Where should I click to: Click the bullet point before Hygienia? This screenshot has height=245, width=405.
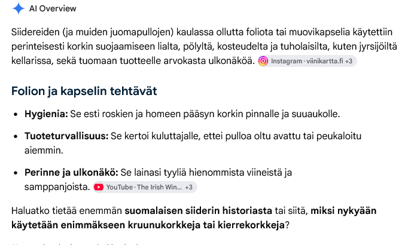[x=16, y=114]
